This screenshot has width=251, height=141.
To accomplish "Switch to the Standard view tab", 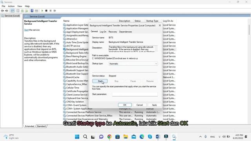I will [41, 126].
